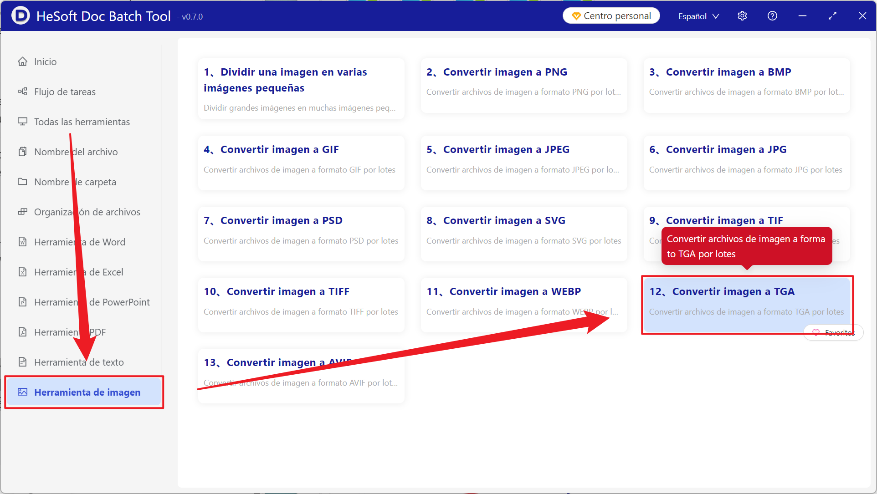
Task: Open Dividir una imagen en varias imágenes pequeñas
Action: point(301,89)
